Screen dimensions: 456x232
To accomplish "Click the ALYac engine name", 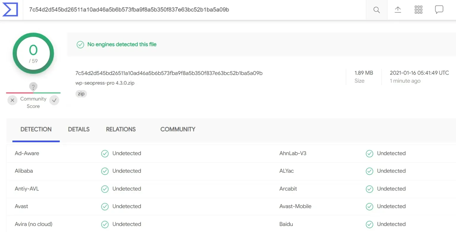I will tap(286, 171).
